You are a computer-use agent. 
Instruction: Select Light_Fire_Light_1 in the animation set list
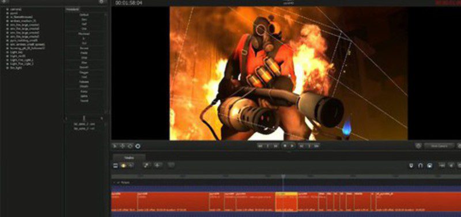click(x=22, y=60)
